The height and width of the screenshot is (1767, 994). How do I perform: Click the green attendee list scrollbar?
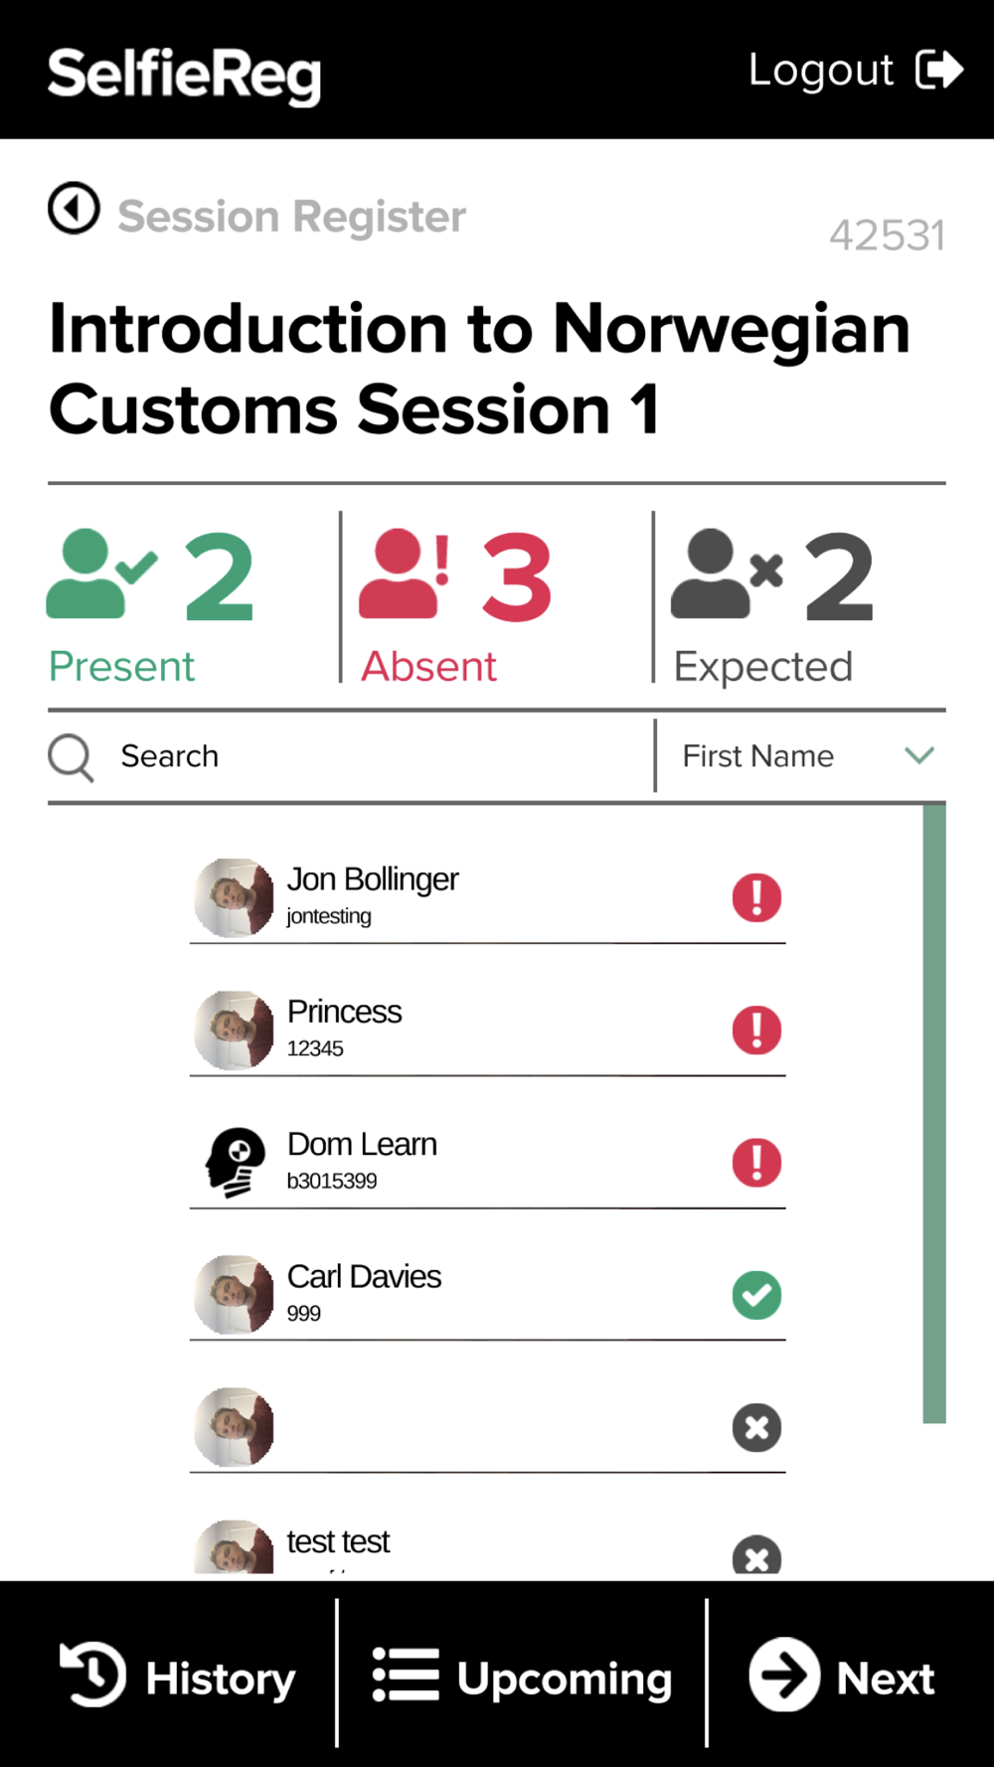[933, 1113]
